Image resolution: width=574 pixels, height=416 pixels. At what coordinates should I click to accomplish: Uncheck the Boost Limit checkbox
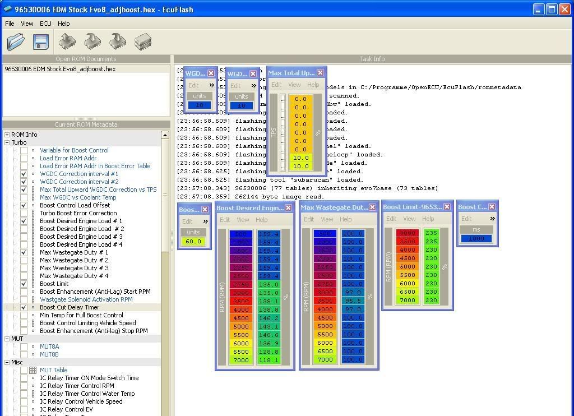coord(24,284)
